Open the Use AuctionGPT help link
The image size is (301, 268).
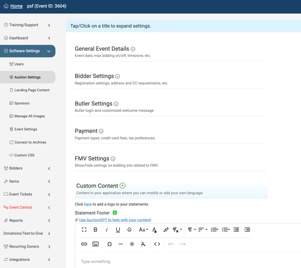click(x=115, y=220)
